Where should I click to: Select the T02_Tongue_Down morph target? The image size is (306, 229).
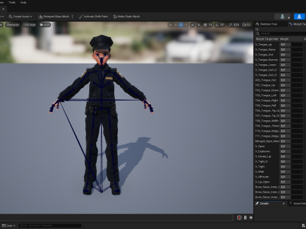tap(266, 90)
